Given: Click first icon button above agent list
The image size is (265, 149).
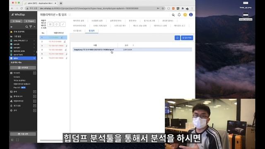Looking at the screenshot, I should 50,24.
